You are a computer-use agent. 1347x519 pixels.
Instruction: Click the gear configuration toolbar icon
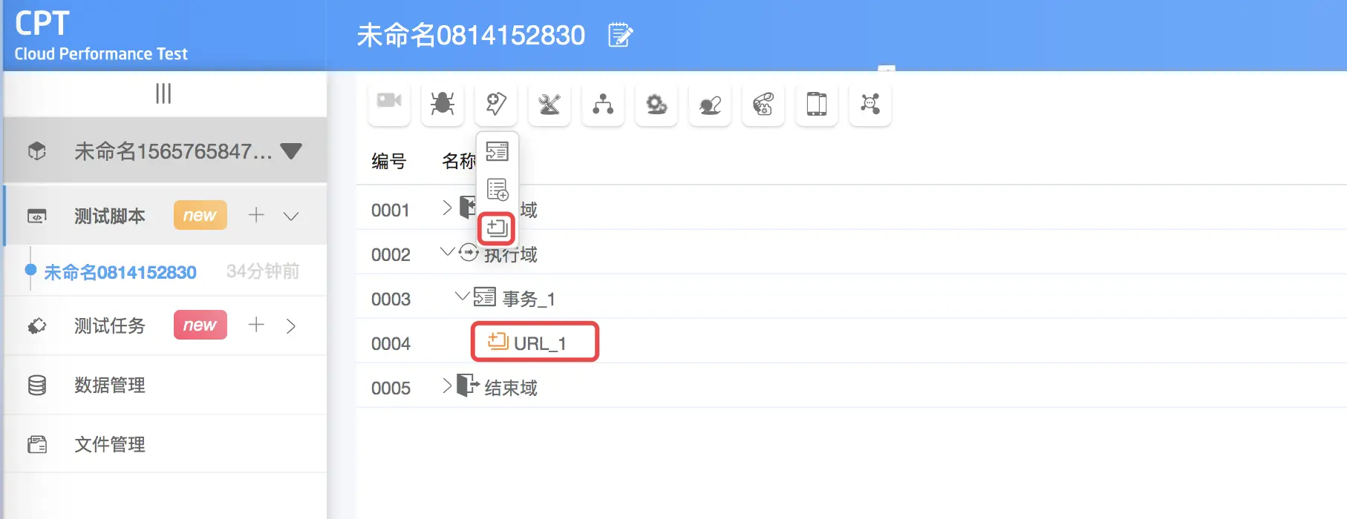coord(656,104)
